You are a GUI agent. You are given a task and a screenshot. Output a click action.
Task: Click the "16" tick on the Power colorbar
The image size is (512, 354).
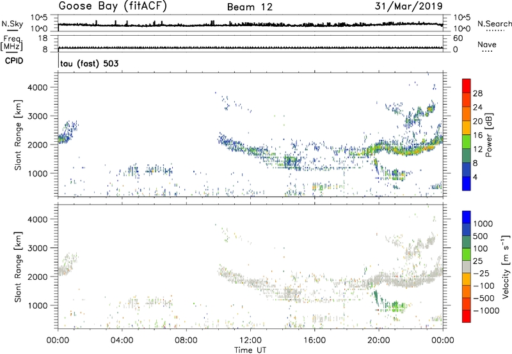(477, 135)
